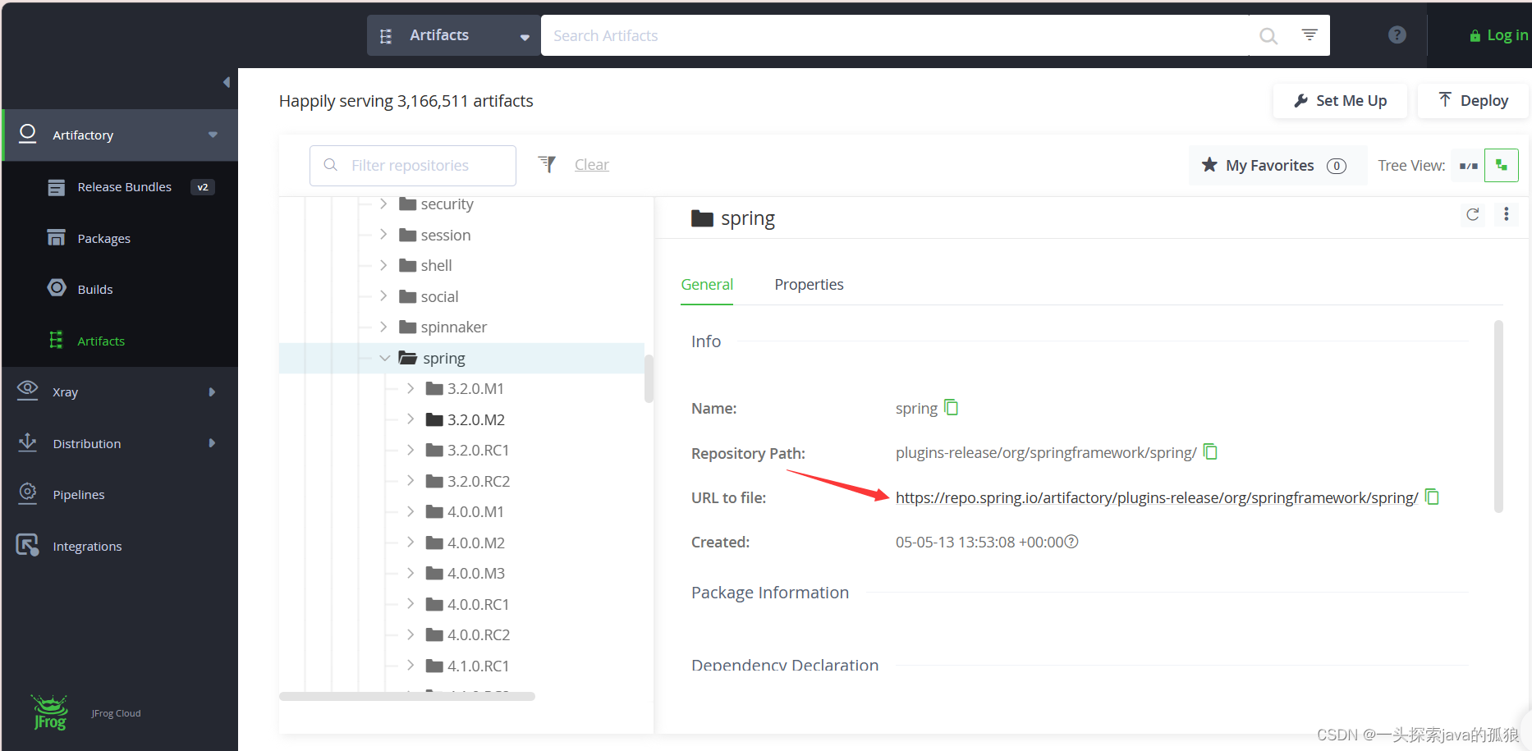Click the Deploy button

click(1474, 101)
